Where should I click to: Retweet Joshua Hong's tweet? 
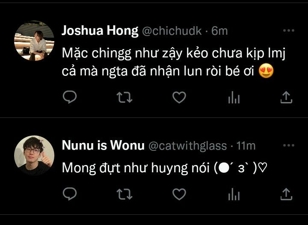[x=124, y=97]
